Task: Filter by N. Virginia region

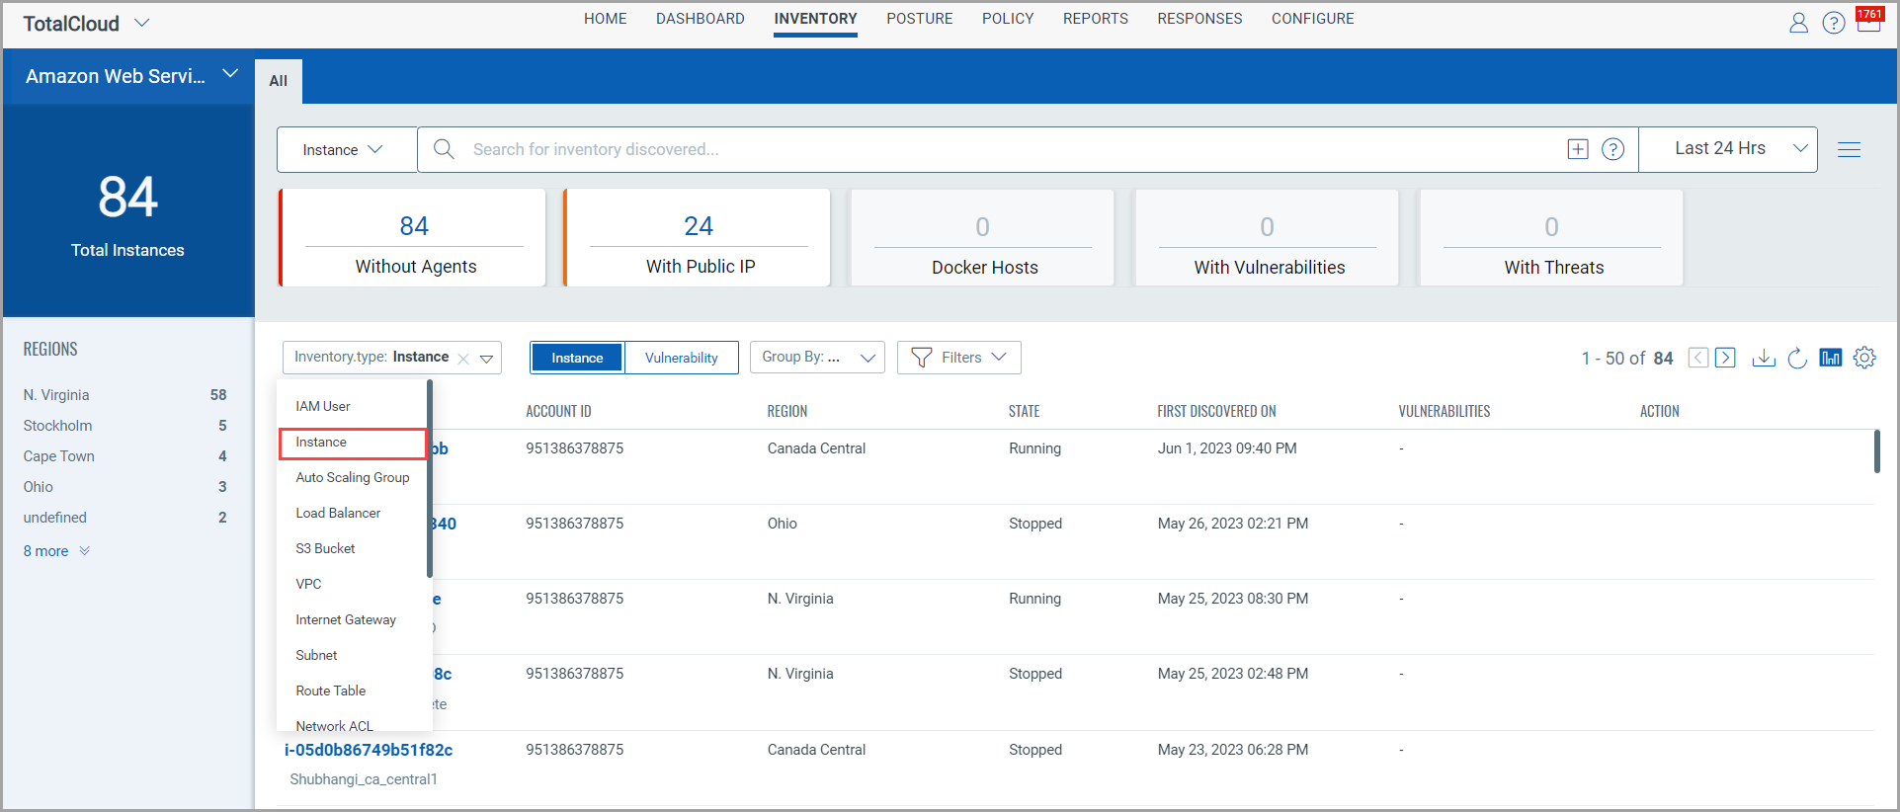Action: point(125,395)
